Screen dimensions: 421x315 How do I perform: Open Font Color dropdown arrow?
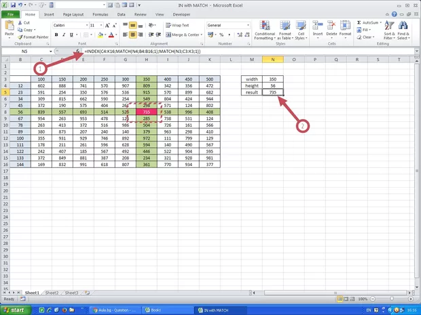tap(116, 35)
